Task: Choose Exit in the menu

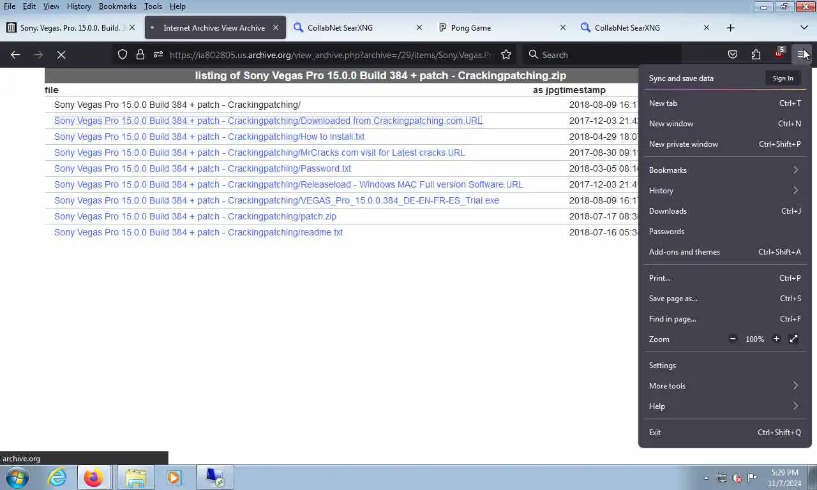Action: (724, 432)
